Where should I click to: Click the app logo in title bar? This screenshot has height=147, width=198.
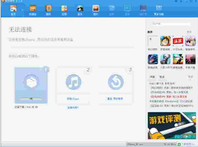click(3, 1)
